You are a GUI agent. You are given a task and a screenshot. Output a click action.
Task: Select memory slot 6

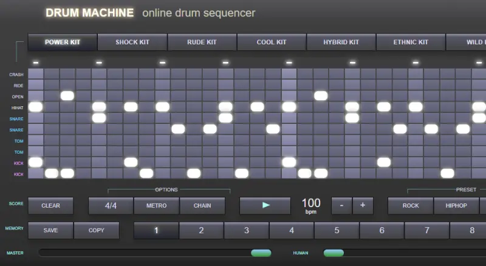(x=382, y=230)
